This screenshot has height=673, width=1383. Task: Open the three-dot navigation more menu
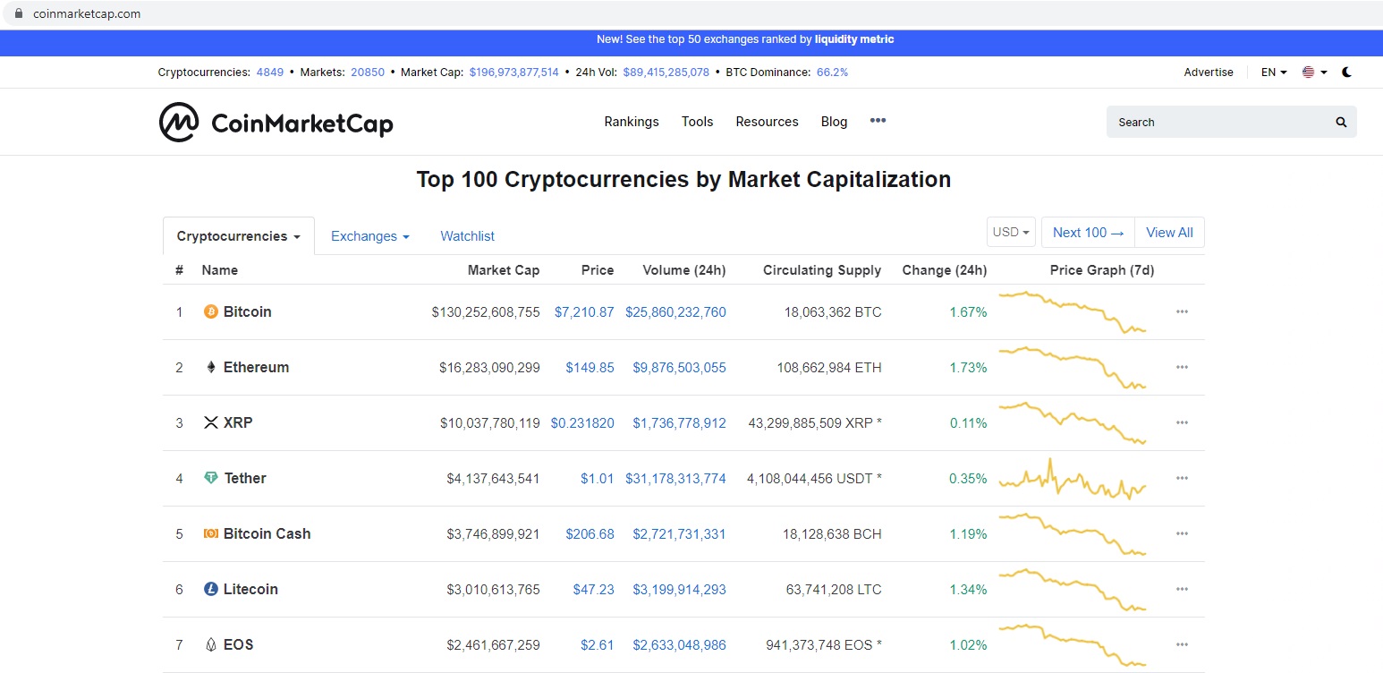878,121
